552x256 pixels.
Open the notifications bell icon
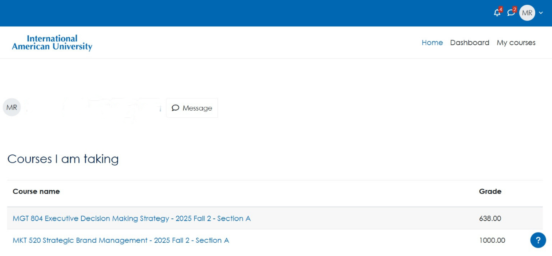click(x=496, y=13)
